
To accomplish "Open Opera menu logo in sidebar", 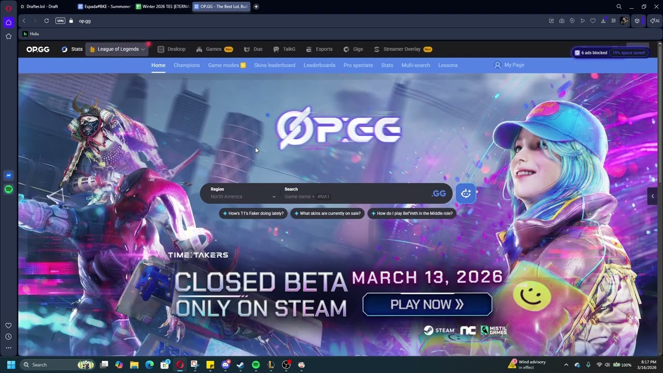I will coord(8,8).
